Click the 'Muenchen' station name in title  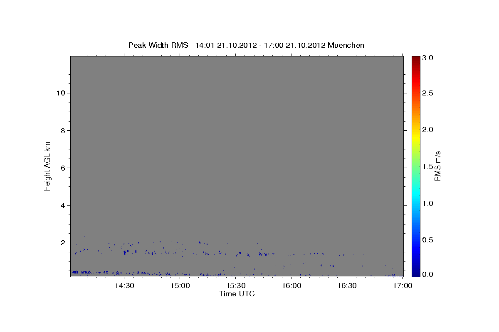click(x=346, y=45)
